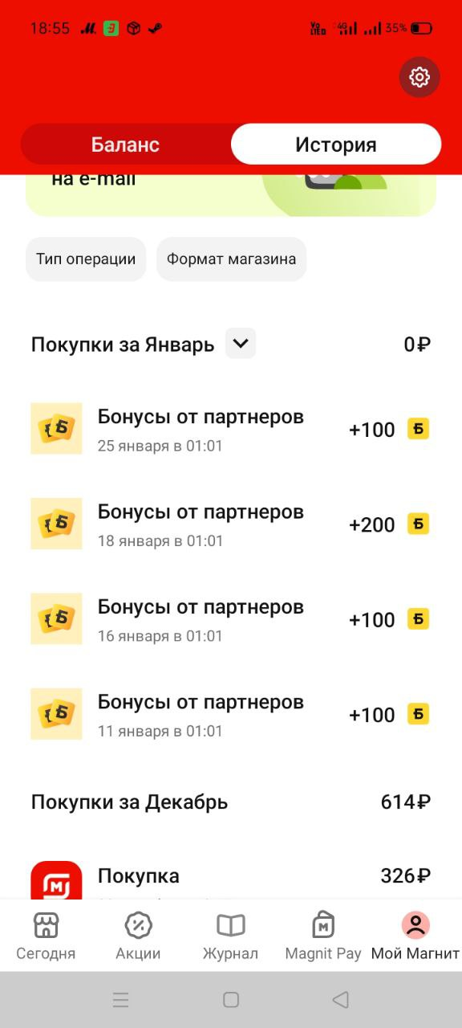Open the Magnit Pay bag icon
462x1028 pixels.
point(323,925)
